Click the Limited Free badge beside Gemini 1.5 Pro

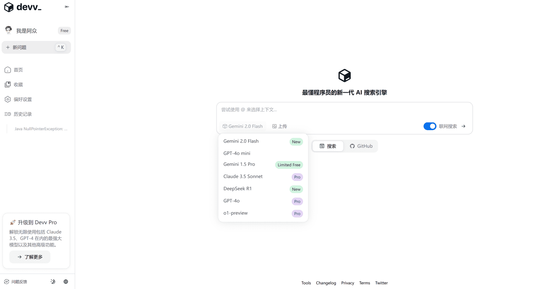pyautogui.click(x=289, y=165)
